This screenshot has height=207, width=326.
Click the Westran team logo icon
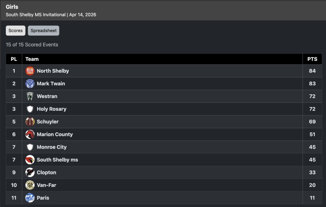click(30, 96)
